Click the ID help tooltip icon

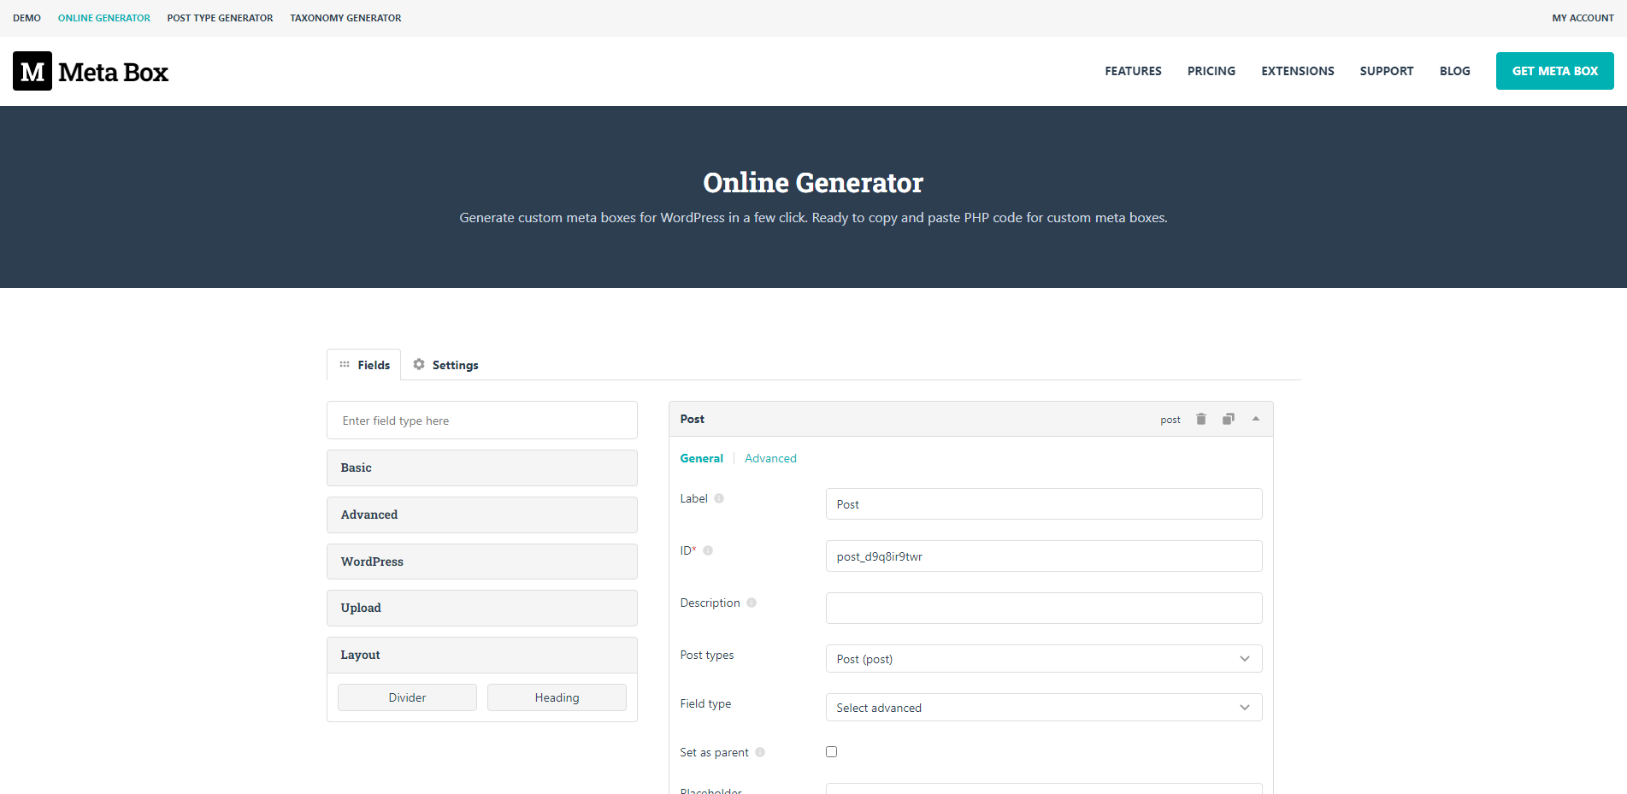point(708,550)
